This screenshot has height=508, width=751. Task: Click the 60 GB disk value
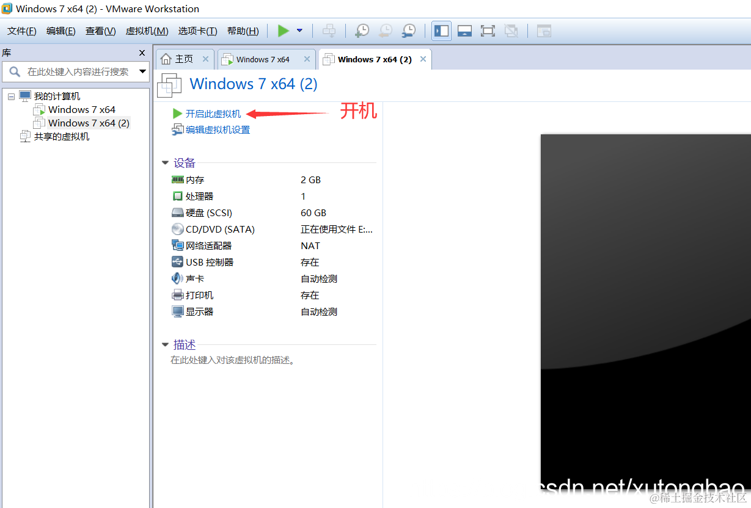313,212
